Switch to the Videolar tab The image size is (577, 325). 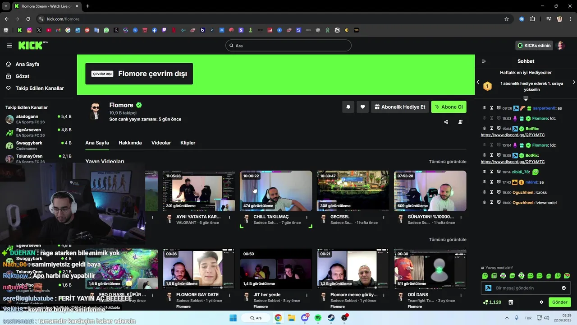click(161, 143)
